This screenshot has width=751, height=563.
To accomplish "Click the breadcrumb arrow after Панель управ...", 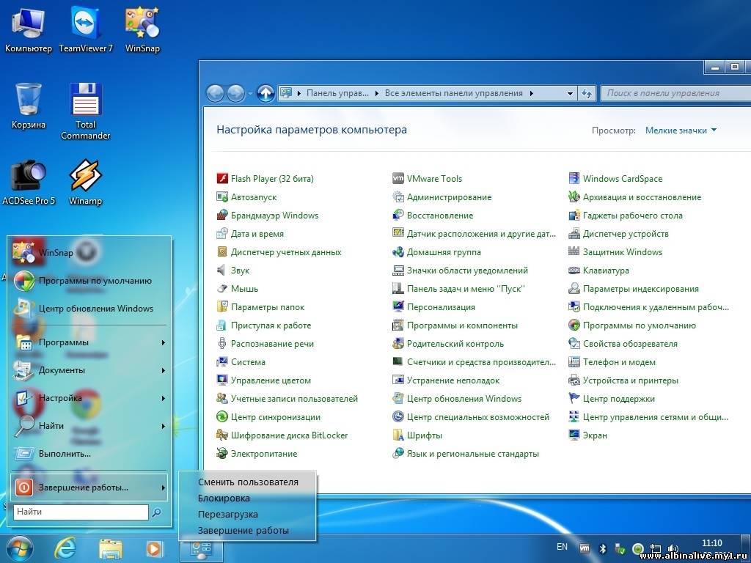I will pos(376,93).
